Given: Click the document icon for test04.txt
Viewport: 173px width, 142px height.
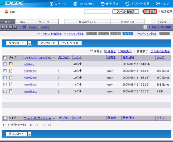Looking at the screenshot, I should pos(11,91).
